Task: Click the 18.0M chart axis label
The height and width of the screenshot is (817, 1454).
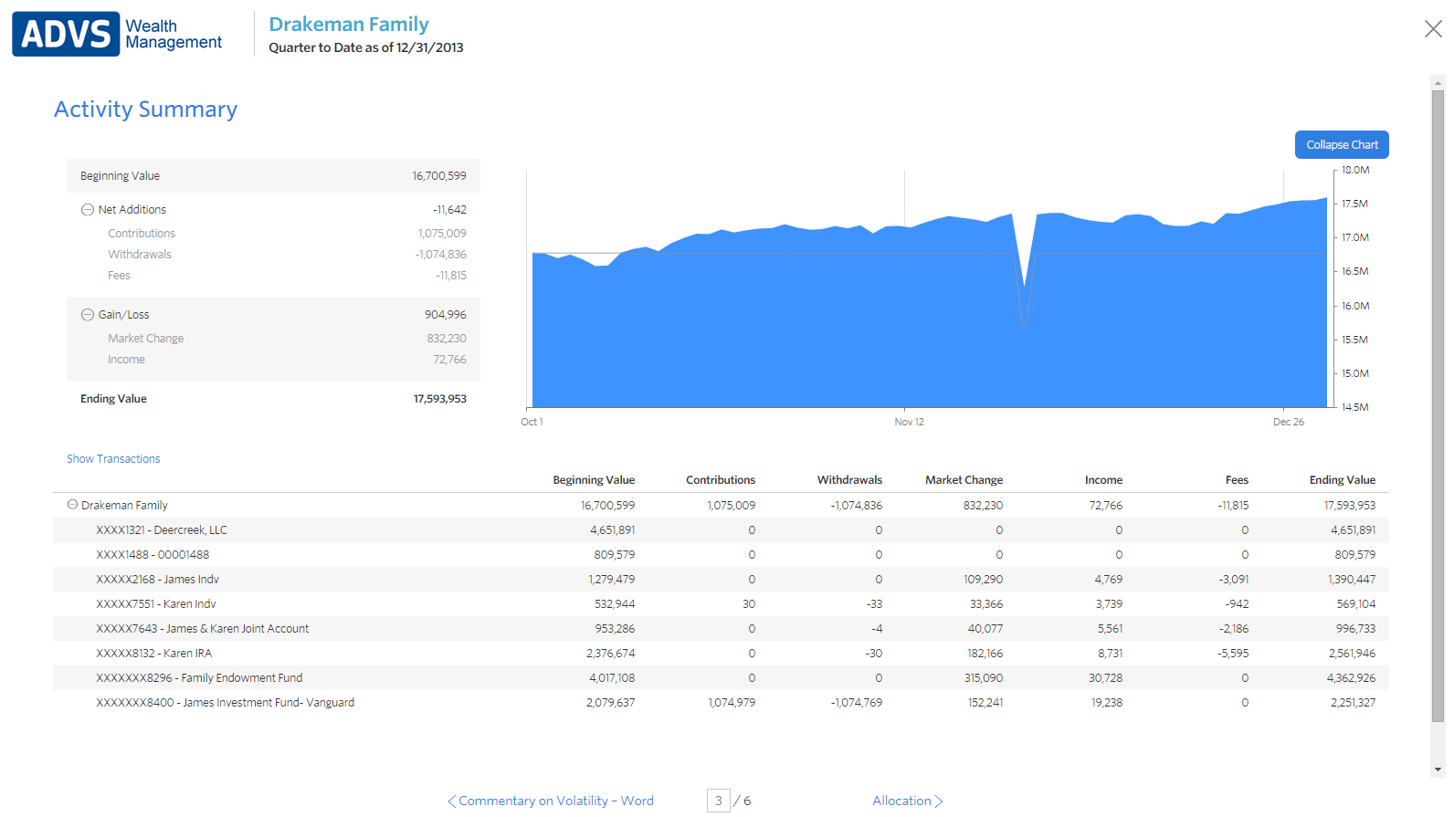Action: [x=1355, y=171]
